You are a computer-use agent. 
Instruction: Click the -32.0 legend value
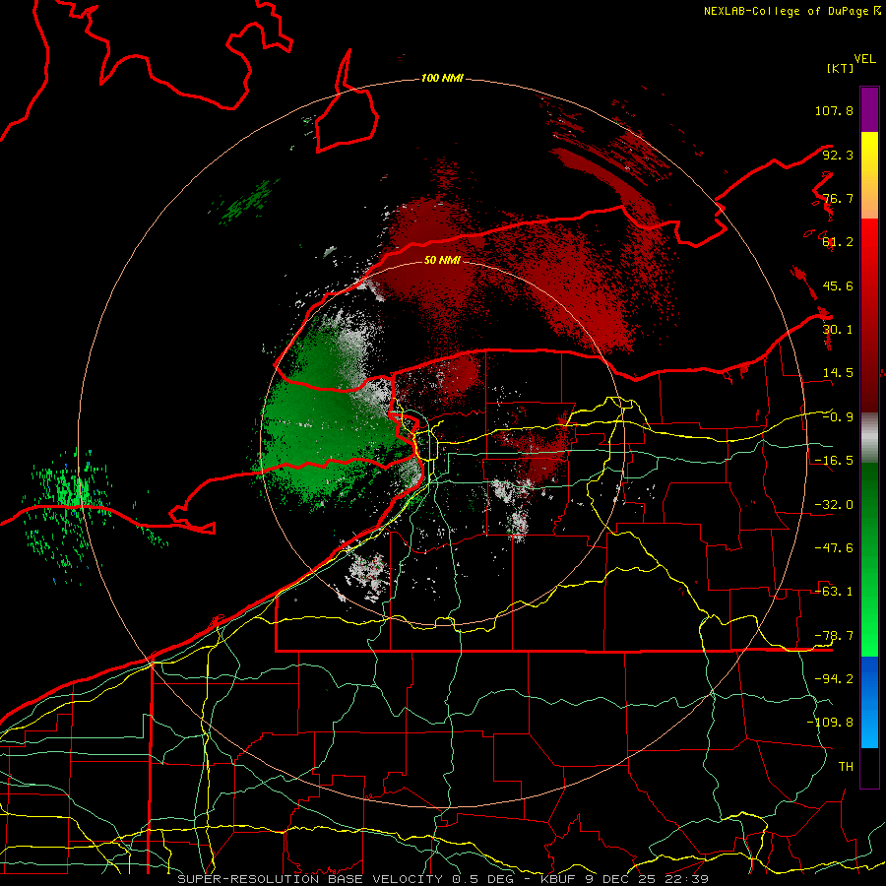[834, 505]
